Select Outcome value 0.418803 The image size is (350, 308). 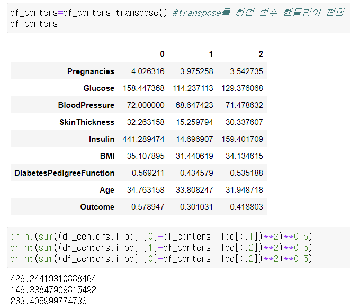246,207
